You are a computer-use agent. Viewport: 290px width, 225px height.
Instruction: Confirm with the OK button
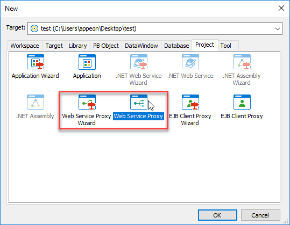pyautogui.click(x=217, y=215)
